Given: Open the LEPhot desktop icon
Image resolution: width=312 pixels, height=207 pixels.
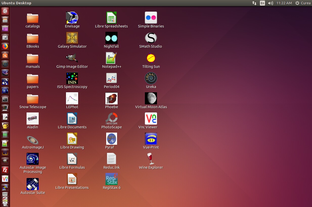Looking at the screenshot, I should coord(72,98).
